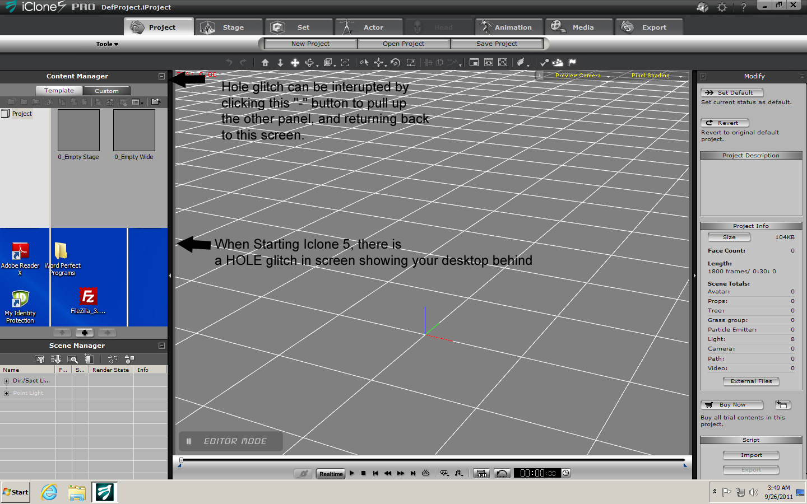The image size is (807, 504).
Task: Click the Set Default button
Action: point(732,92)
